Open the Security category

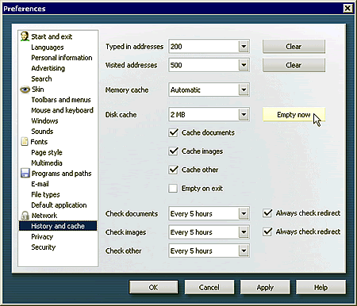coord(44,247)
